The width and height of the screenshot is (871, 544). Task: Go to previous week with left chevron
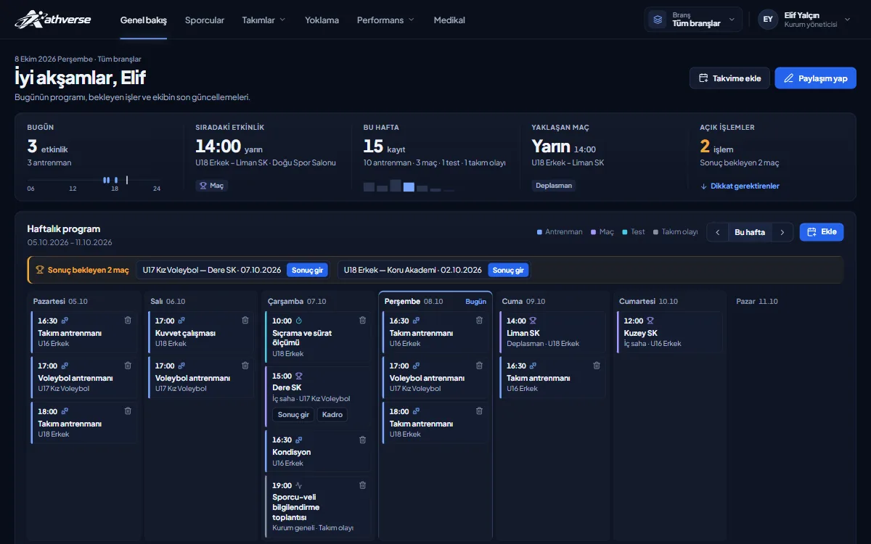click(718, 232)
